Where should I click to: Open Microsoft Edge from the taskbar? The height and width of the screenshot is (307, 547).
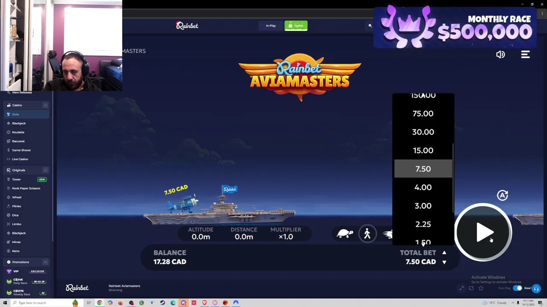[173, 303]
